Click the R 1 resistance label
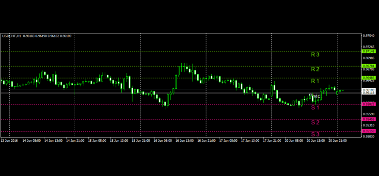Screen dimensions: 379x176 click(x=315, y=81)
